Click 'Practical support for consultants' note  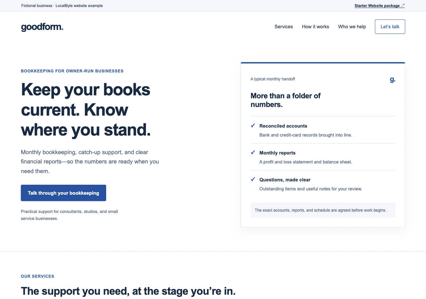pyautogui.click(x=69, y=215)
